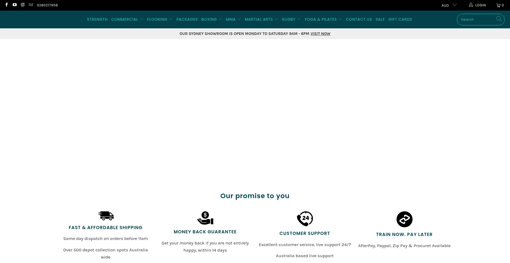Click the email envelope icon
Screen dimensions: 510x263
[x=31, y=5]
